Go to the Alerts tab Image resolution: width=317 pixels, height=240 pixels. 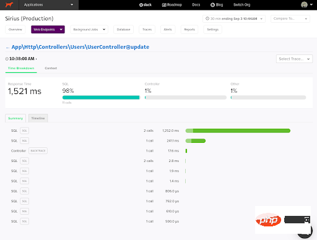point(168,30)
